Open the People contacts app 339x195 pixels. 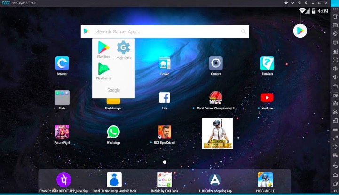[x=165, y=63]
